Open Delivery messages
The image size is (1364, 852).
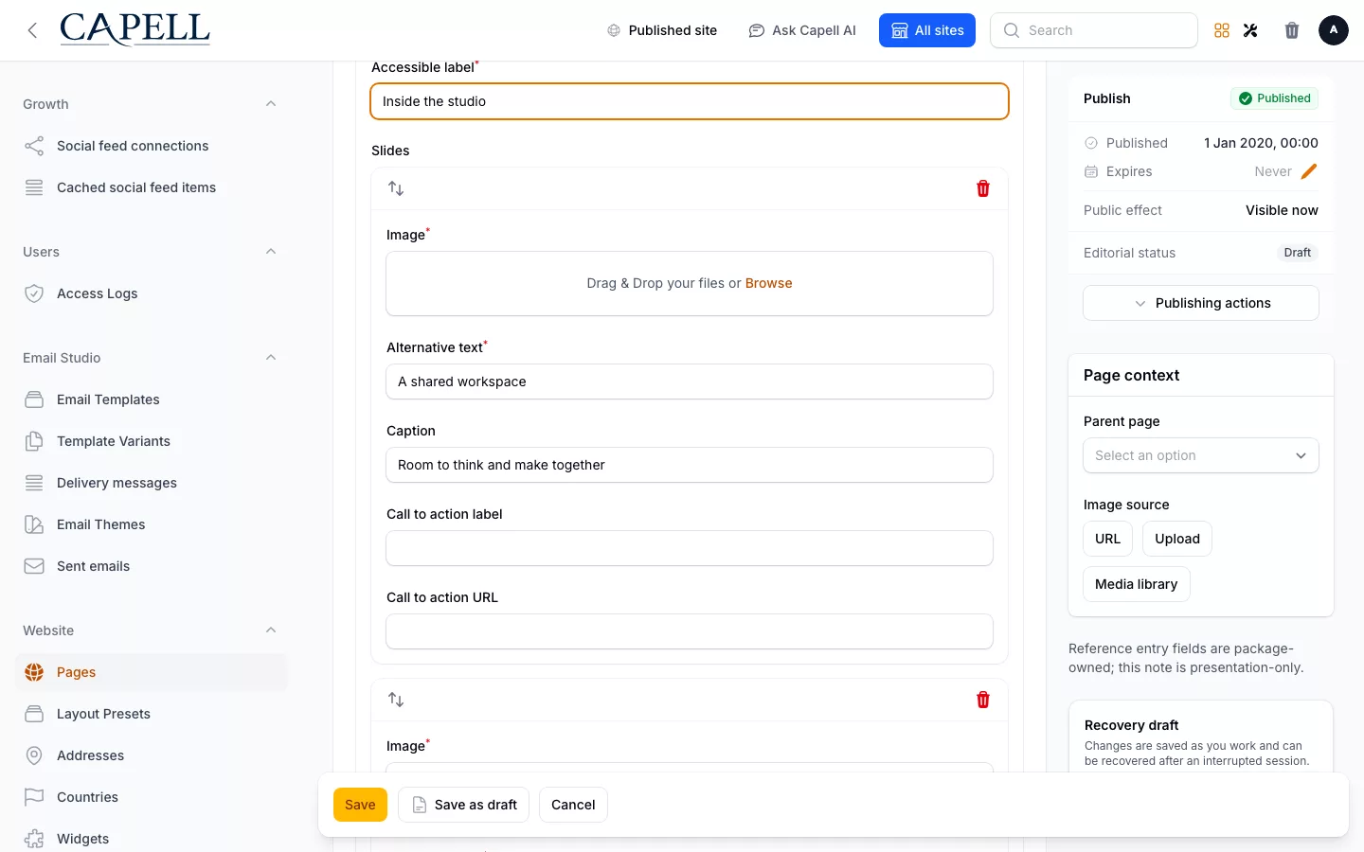tap(152, 483)
